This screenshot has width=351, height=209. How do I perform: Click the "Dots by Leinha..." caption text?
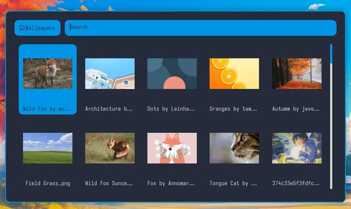pos(171,109)
